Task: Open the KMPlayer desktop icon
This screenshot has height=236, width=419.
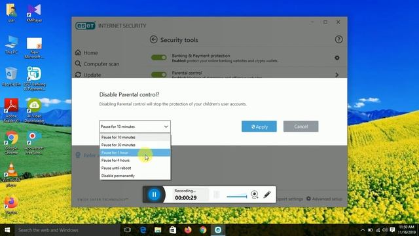Action: 34,12
